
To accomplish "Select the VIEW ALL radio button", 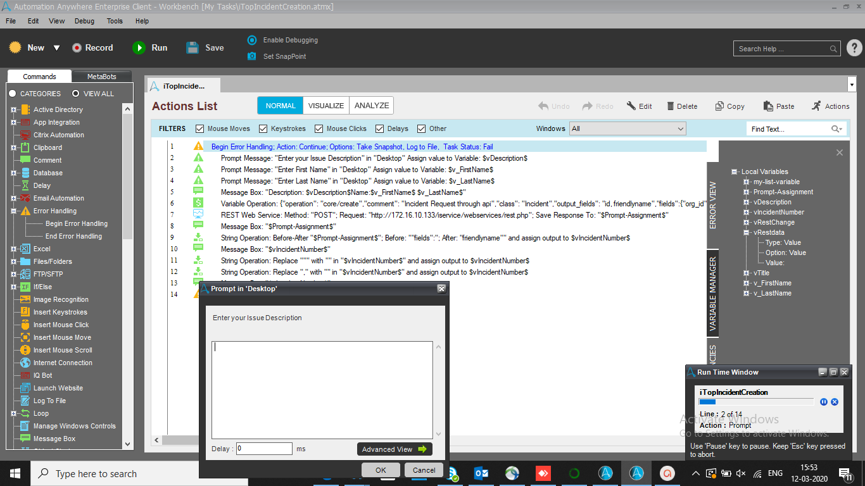I will point(76,94).
